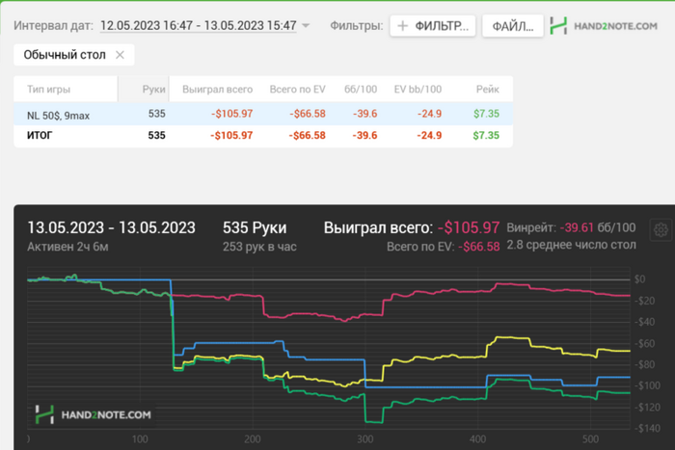Click the blue graph line
The image size is (675, 450).
click(422, 387)
